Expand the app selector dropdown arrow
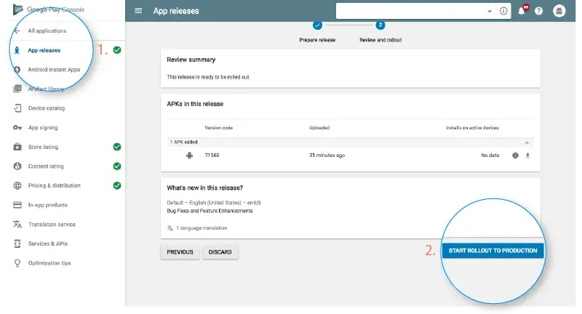This screenshot has height=314, width=582. point(490,11)
